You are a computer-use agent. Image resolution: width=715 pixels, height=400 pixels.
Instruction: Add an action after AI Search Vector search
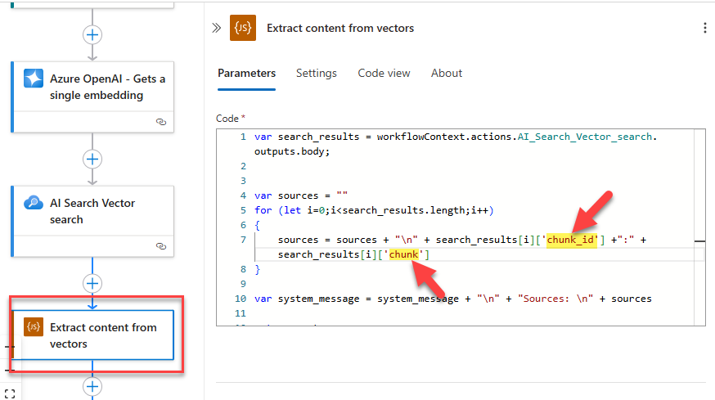pos(92,283)
